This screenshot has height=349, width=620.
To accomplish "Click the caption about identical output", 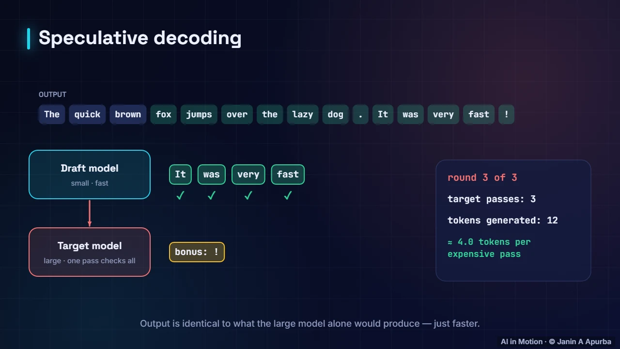I will [310, 323].
